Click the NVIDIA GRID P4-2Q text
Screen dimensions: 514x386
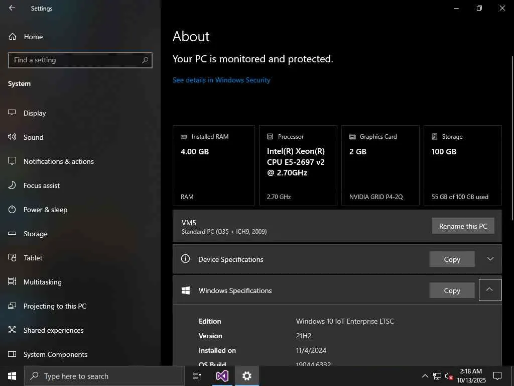[x=376, y=197]
